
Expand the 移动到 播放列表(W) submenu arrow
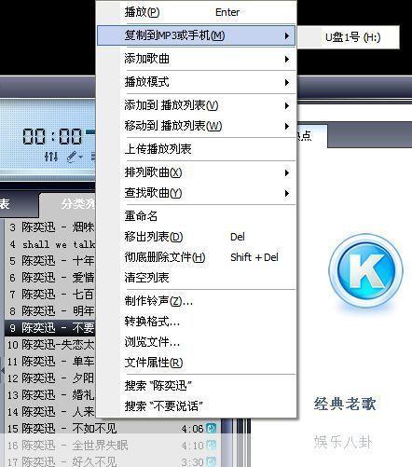pos(287,126)
